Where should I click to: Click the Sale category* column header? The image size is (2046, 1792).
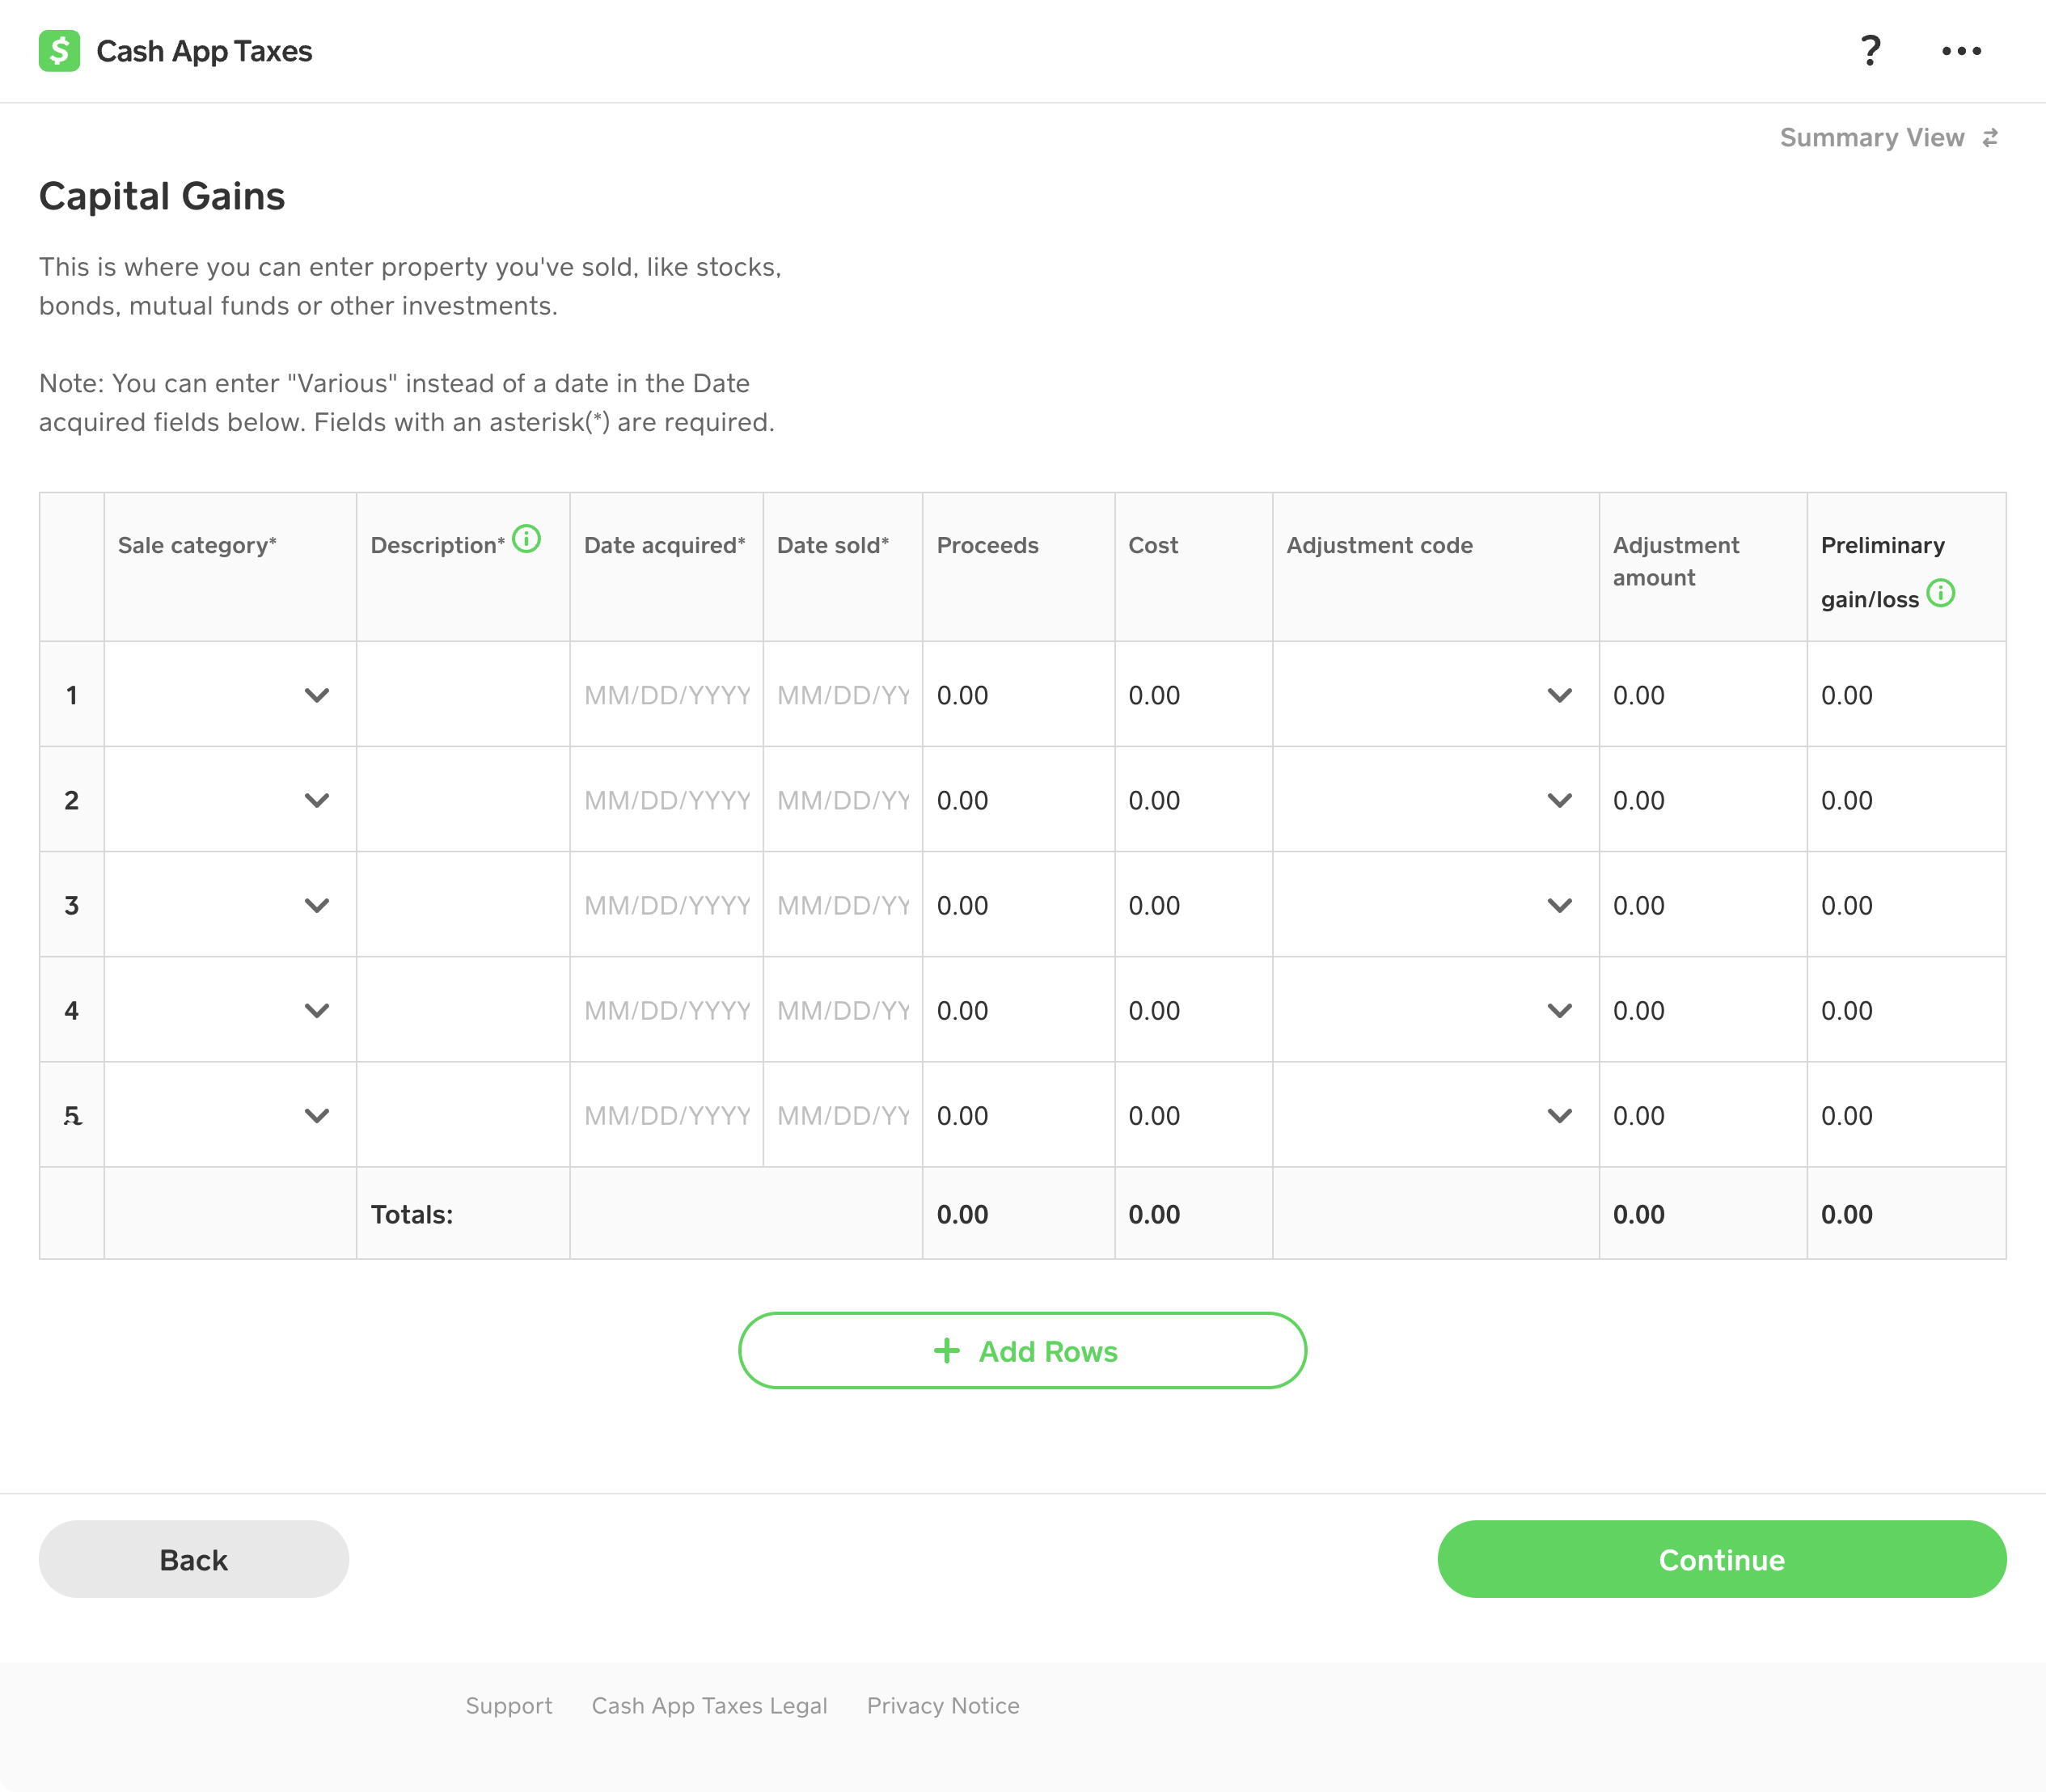(x=197, y=545)
